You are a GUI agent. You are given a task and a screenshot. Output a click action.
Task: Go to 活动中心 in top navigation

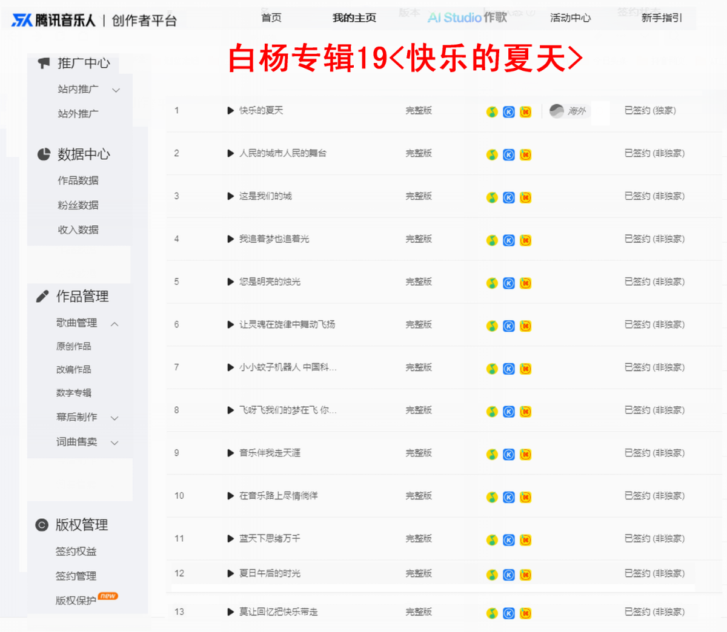571,18
